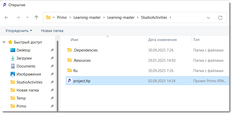Open the Ru folder
Screen dimensions: 233x115
coord(76,71)
